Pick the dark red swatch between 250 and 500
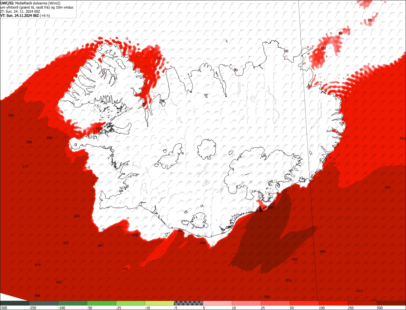The height and width of the screenshot is (310, 406). click(363, 303)
